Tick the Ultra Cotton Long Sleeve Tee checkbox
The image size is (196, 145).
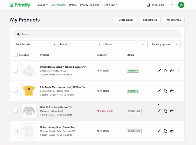16,111
